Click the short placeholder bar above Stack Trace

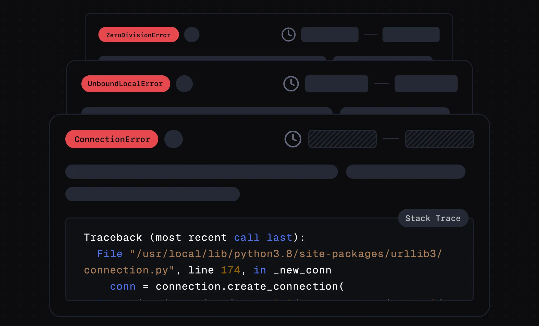(x=152, y=194)
